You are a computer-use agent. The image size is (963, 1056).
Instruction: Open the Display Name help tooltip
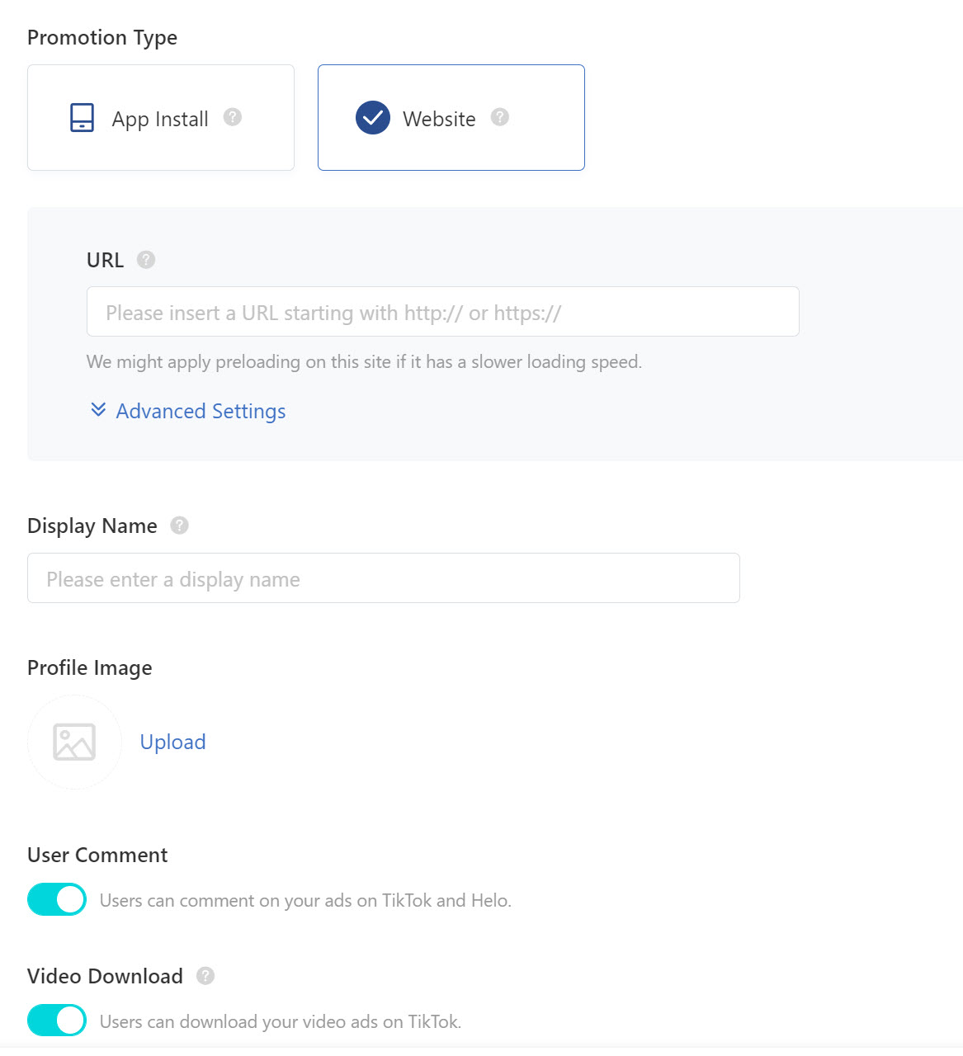pos(180,525)
